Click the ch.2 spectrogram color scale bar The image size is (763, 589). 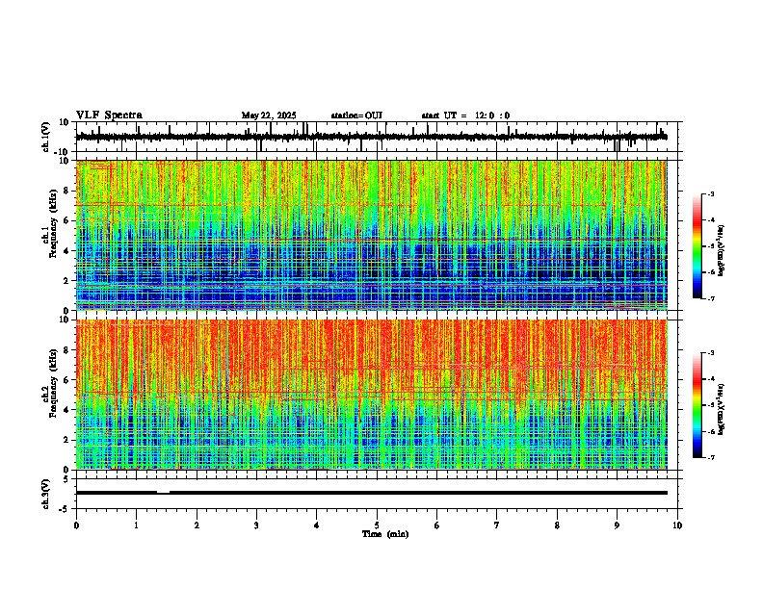tap(697, 405)
